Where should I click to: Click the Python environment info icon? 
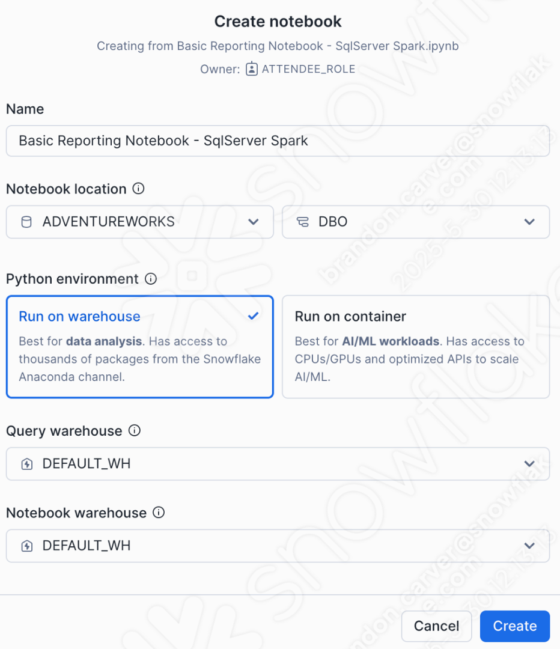(x=151, y=279)
